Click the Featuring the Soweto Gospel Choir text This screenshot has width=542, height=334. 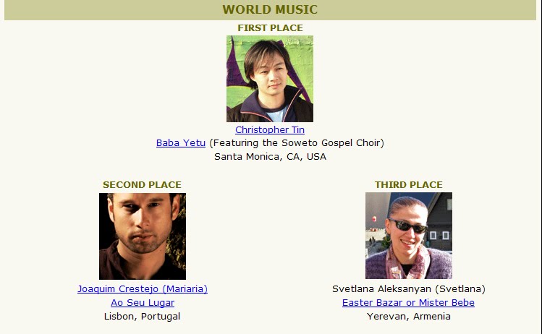pyautogui.click(x=297, y=143)
